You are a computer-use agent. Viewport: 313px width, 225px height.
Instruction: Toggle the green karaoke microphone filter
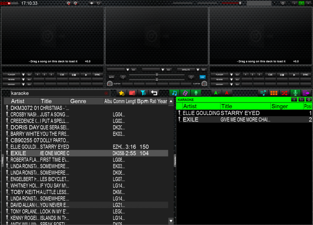coord(196,93)
